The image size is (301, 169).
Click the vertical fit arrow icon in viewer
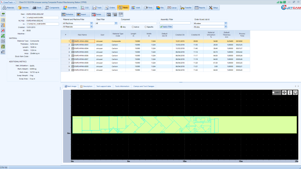290,93
